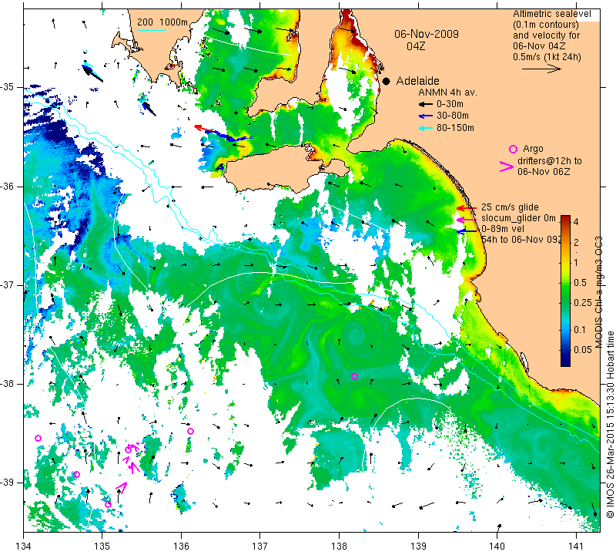Click the colorbar value 4

point(576,221)
